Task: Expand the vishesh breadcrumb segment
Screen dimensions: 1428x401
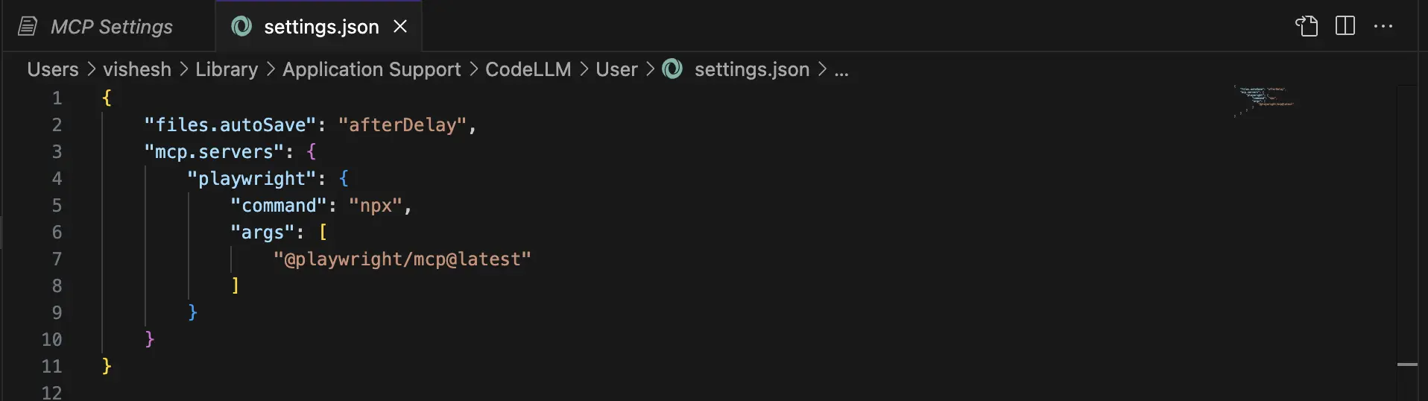Action: (137, 69)
